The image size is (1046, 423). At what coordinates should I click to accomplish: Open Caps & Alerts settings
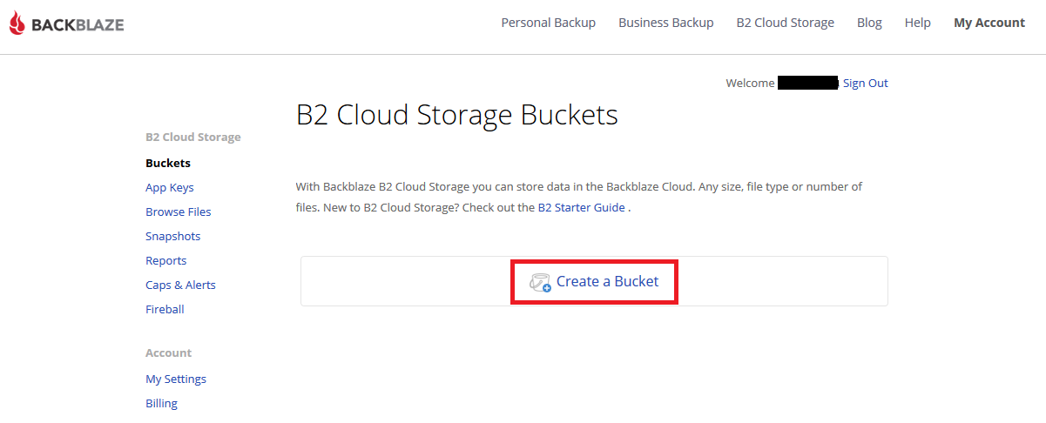pyautogui.click(x=180, y=285)
